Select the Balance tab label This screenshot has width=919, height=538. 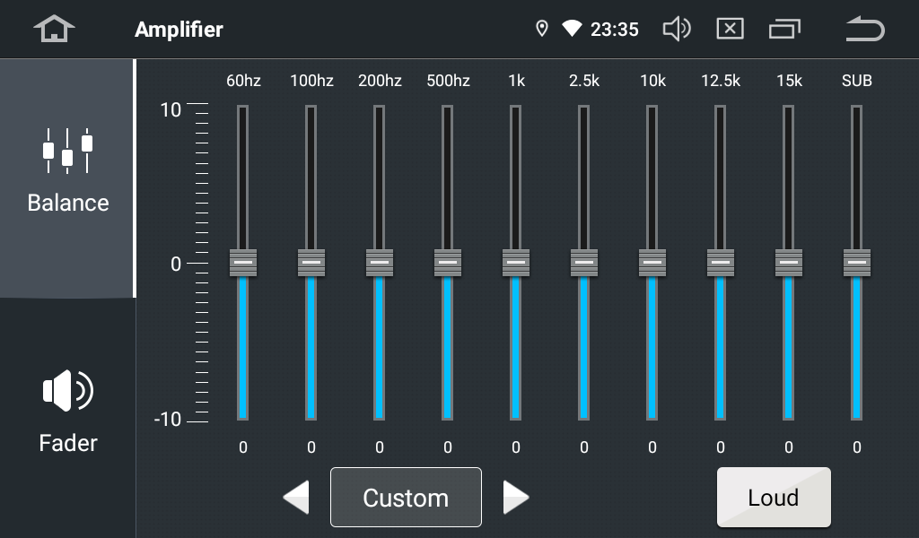67,203
